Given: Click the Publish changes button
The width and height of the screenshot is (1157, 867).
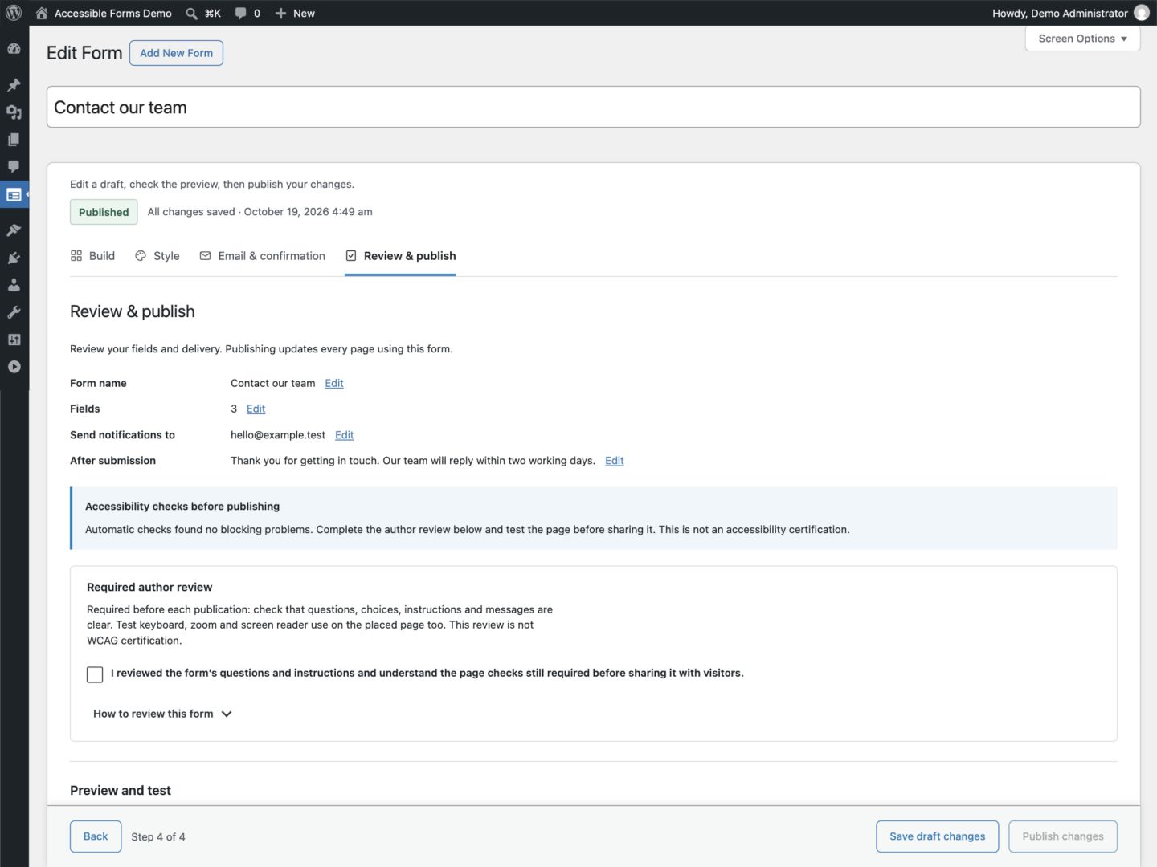Looking at the screenshot, I should pos(1063,836).
